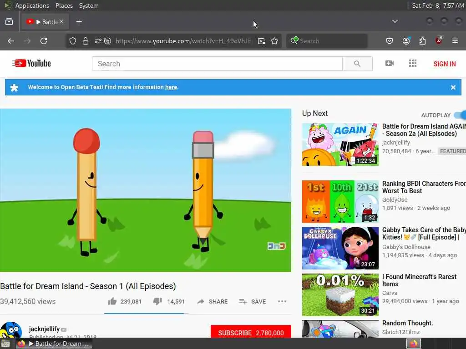Image resolution: width=466 pixels, height=349 pixels.
Task: Click the site security padlock icon
Action: tap(86, 41)
